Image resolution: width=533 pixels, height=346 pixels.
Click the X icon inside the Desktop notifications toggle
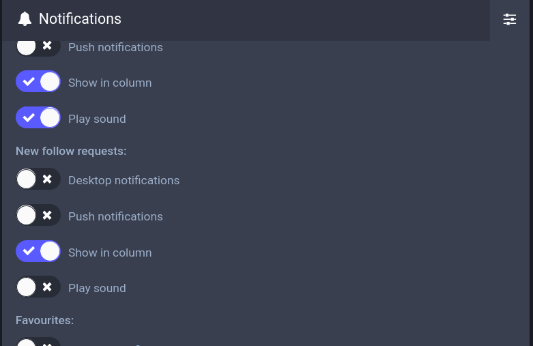click(x=47, y=179)
